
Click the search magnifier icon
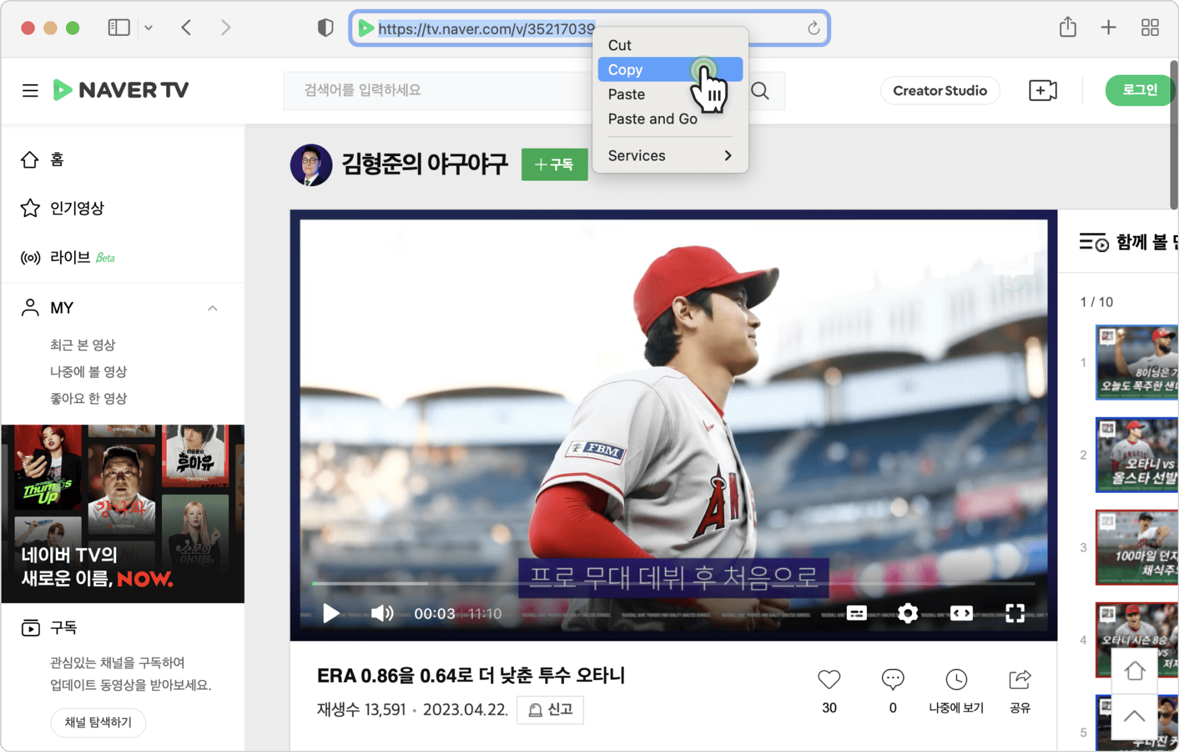760,91
